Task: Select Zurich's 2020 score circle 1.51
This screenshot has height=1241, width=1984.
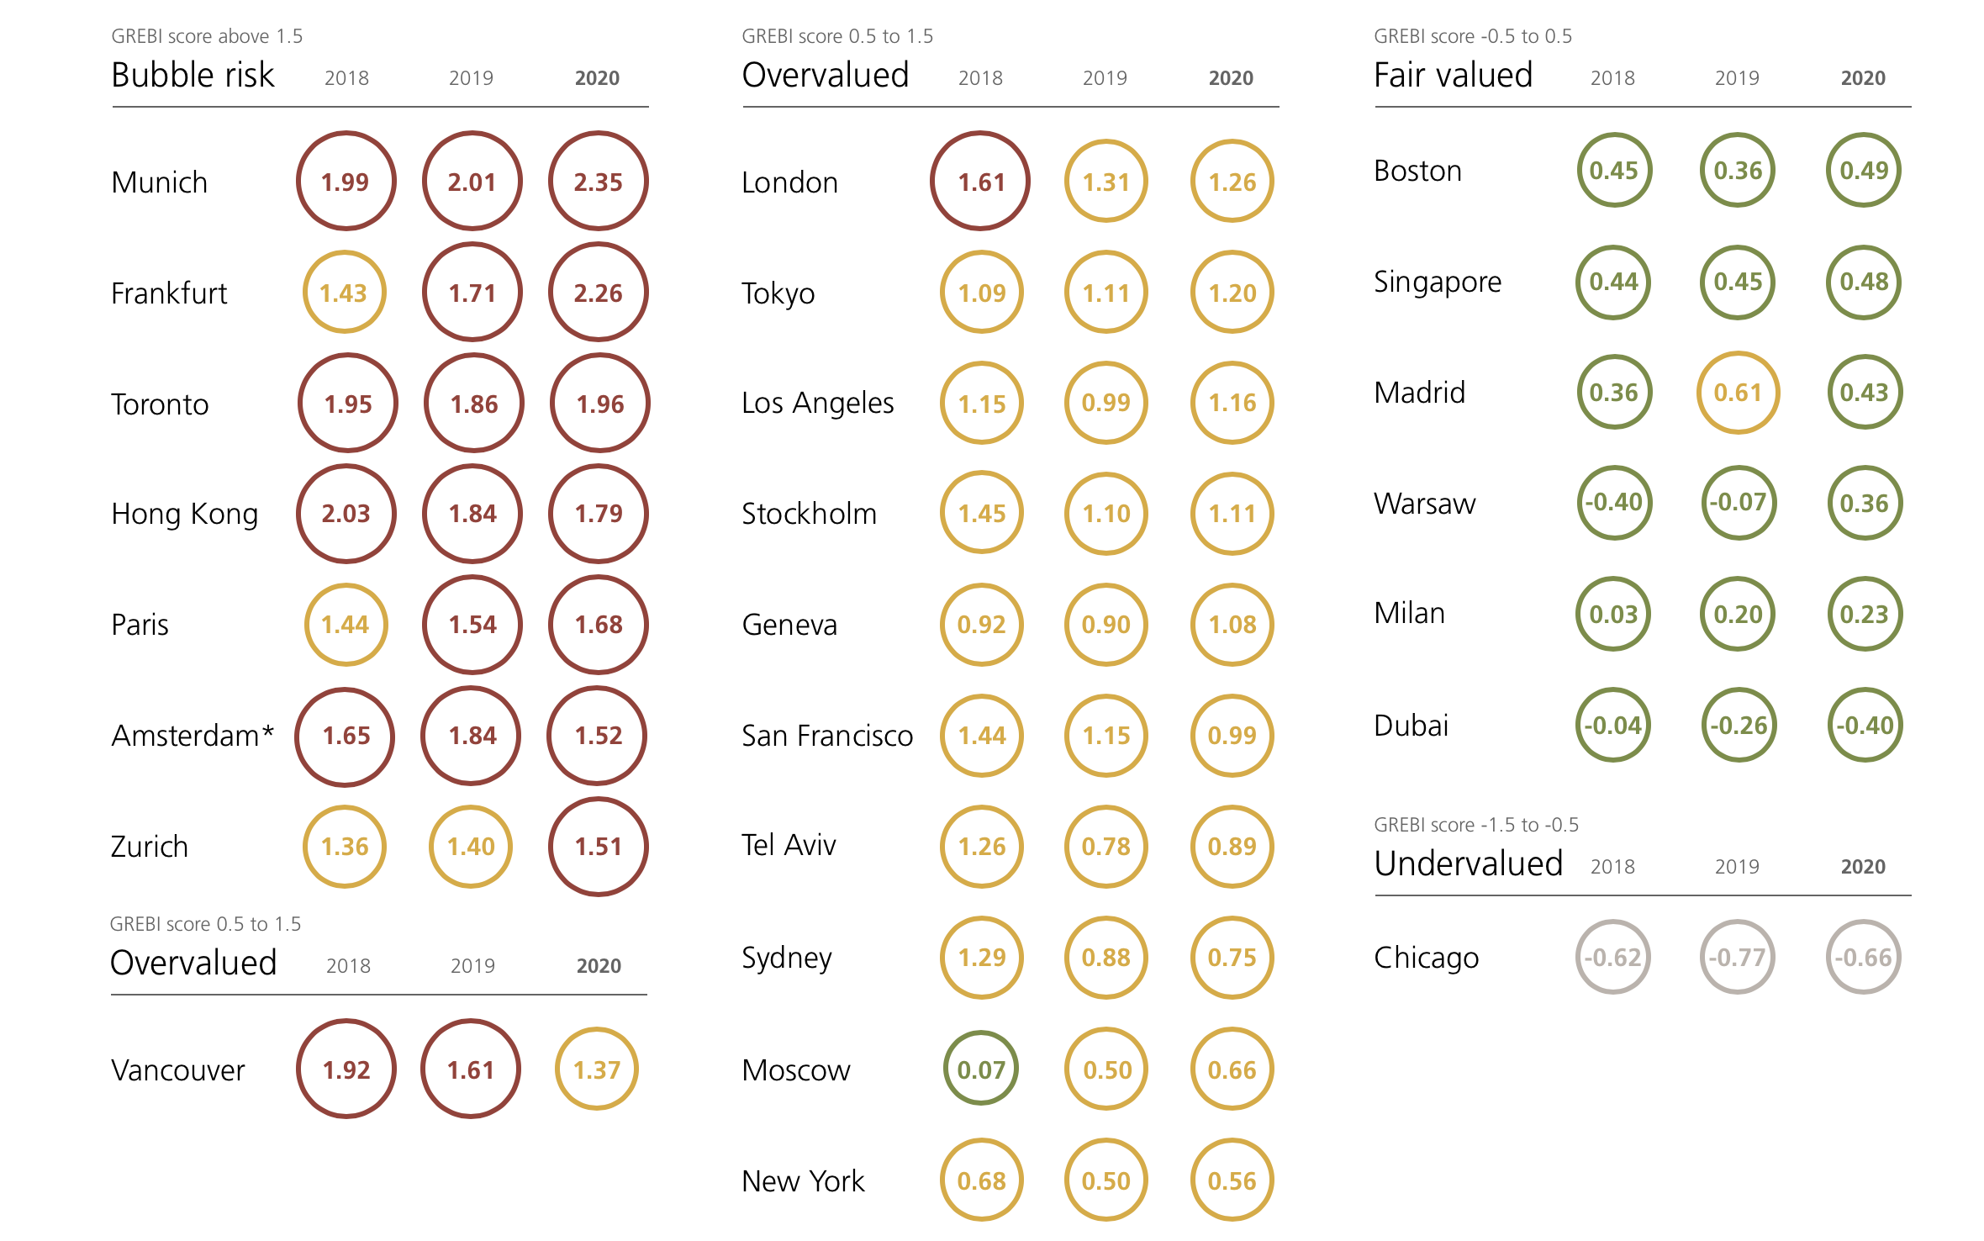Action: click(598, 846)
